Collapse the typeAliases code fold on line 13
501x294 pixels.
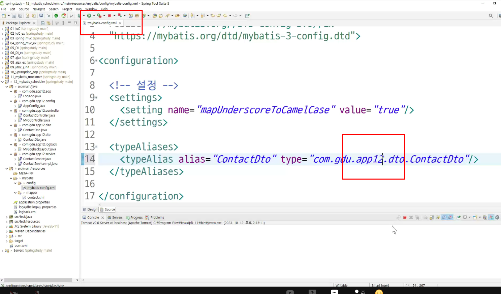tap(96, 147)
